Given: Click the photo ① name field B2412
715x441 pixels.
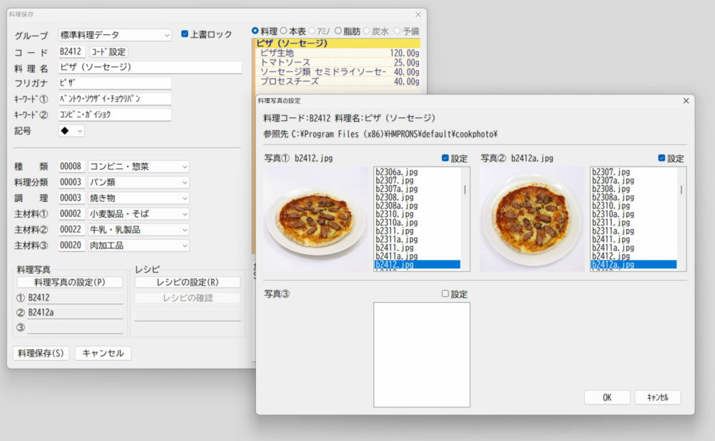Looking at the screenshot, I should [75, 298].
